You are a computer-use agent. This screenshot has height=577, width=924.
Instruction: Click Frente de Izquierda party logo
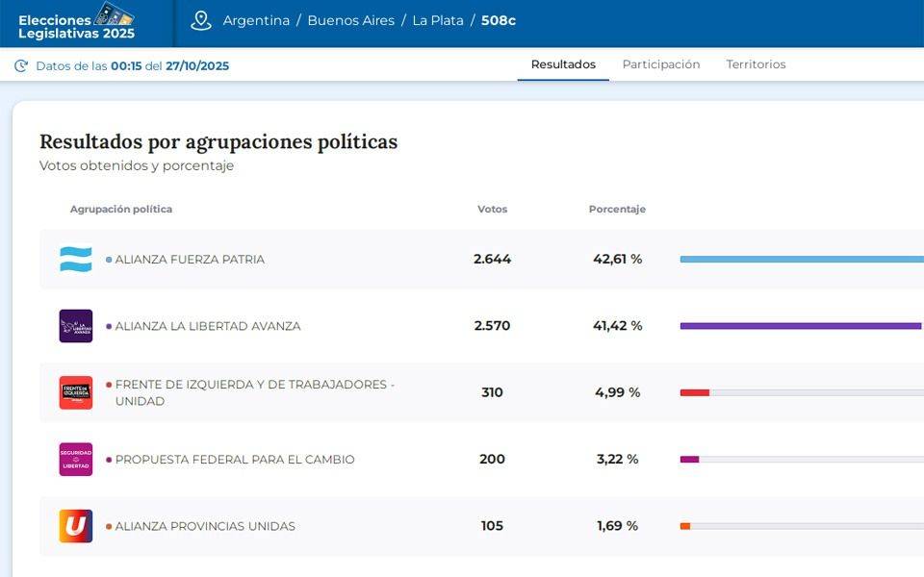(x=76, y=392)
